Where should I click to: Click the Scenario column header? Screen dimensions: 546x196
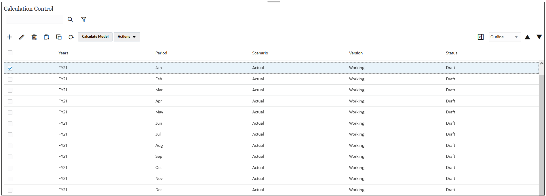[260, 53]
